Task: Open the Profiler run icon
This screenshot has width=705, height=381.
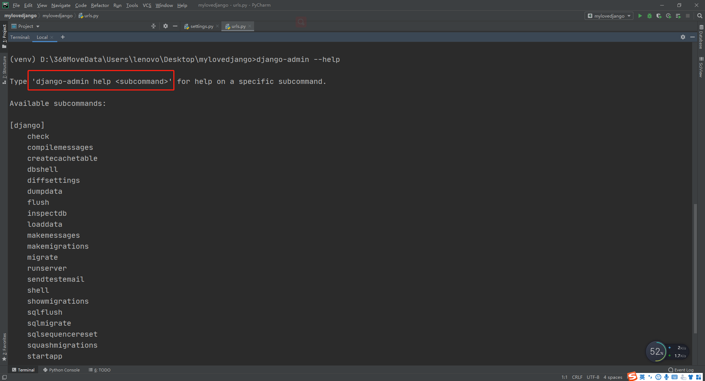Action: pyautogui.click(x=669, y=16)
